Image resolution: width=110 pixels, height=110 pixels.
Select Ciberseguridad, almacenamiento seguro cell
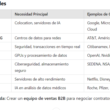48,67
